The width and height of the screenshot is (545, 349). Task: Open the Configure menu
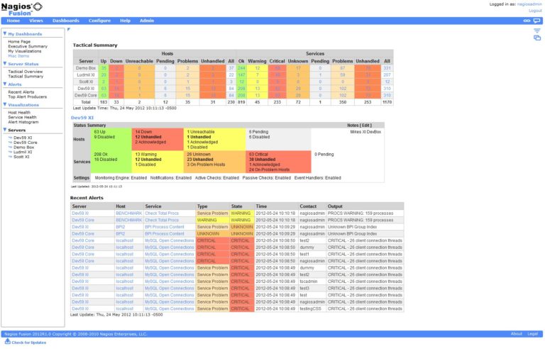point(99,21)
